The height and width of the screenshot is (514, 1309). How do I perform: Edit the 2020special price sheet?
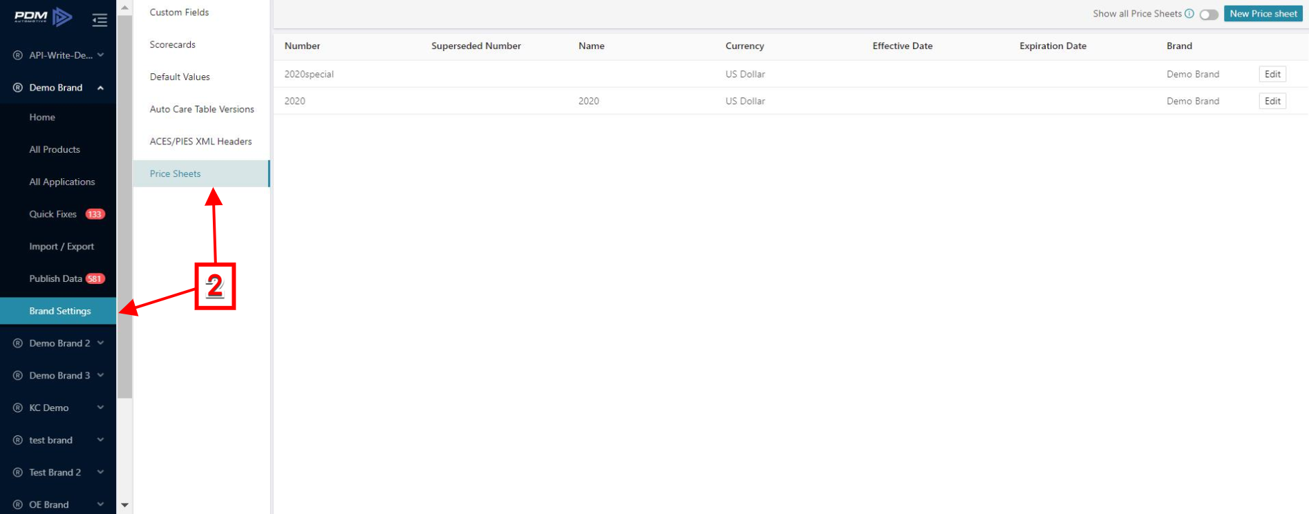click(1272, 75)
